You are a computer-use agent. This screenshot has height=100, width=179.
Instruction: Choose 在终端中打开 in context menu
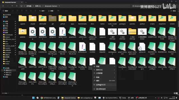click(104, 85)
